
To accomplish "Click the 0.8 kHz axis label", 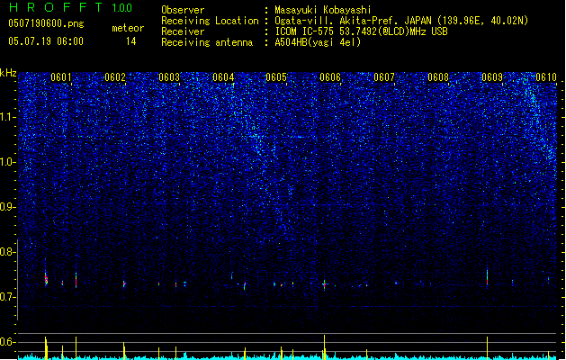I will (x=8, y=252).
